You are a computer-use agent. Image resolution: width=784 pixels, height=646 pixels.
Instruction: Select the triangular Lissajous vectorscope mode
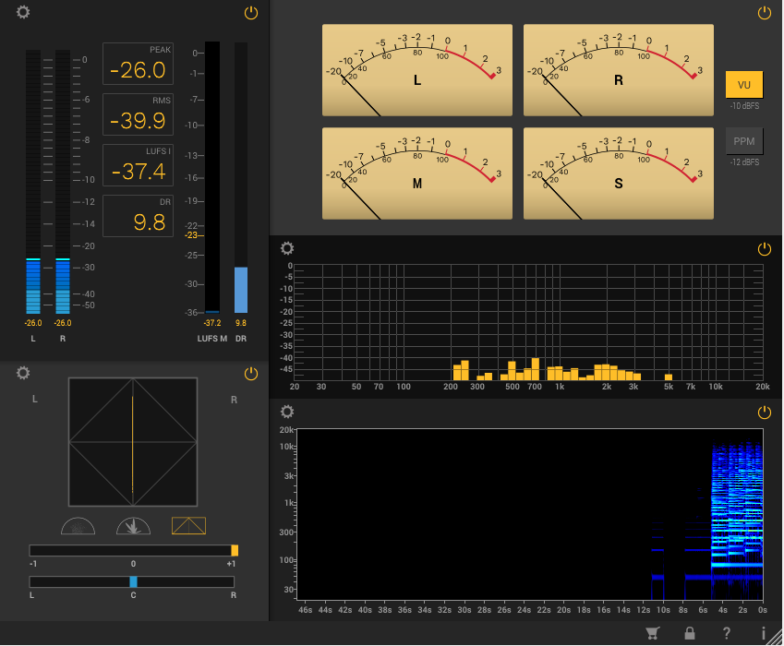click(x=188, y=526)
